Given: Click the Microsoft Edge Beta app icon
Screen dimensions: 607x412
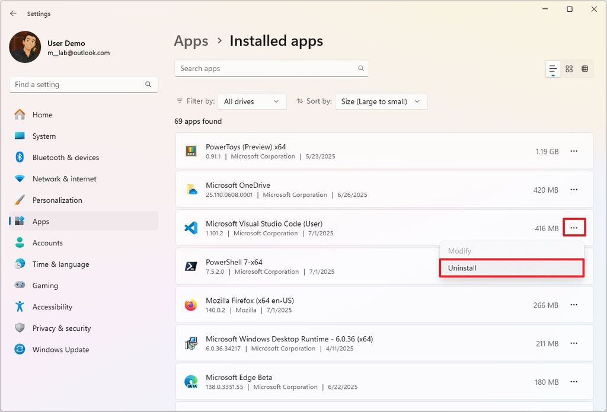Looking at the screenshot, I should (191, 381).
